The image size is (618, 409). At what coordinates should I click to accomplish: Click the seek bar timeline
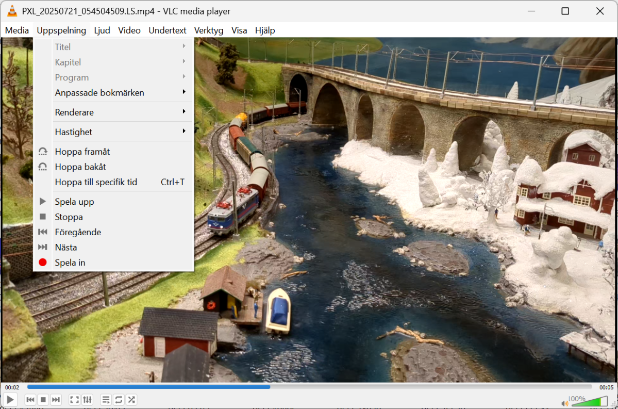pos(309,386)
